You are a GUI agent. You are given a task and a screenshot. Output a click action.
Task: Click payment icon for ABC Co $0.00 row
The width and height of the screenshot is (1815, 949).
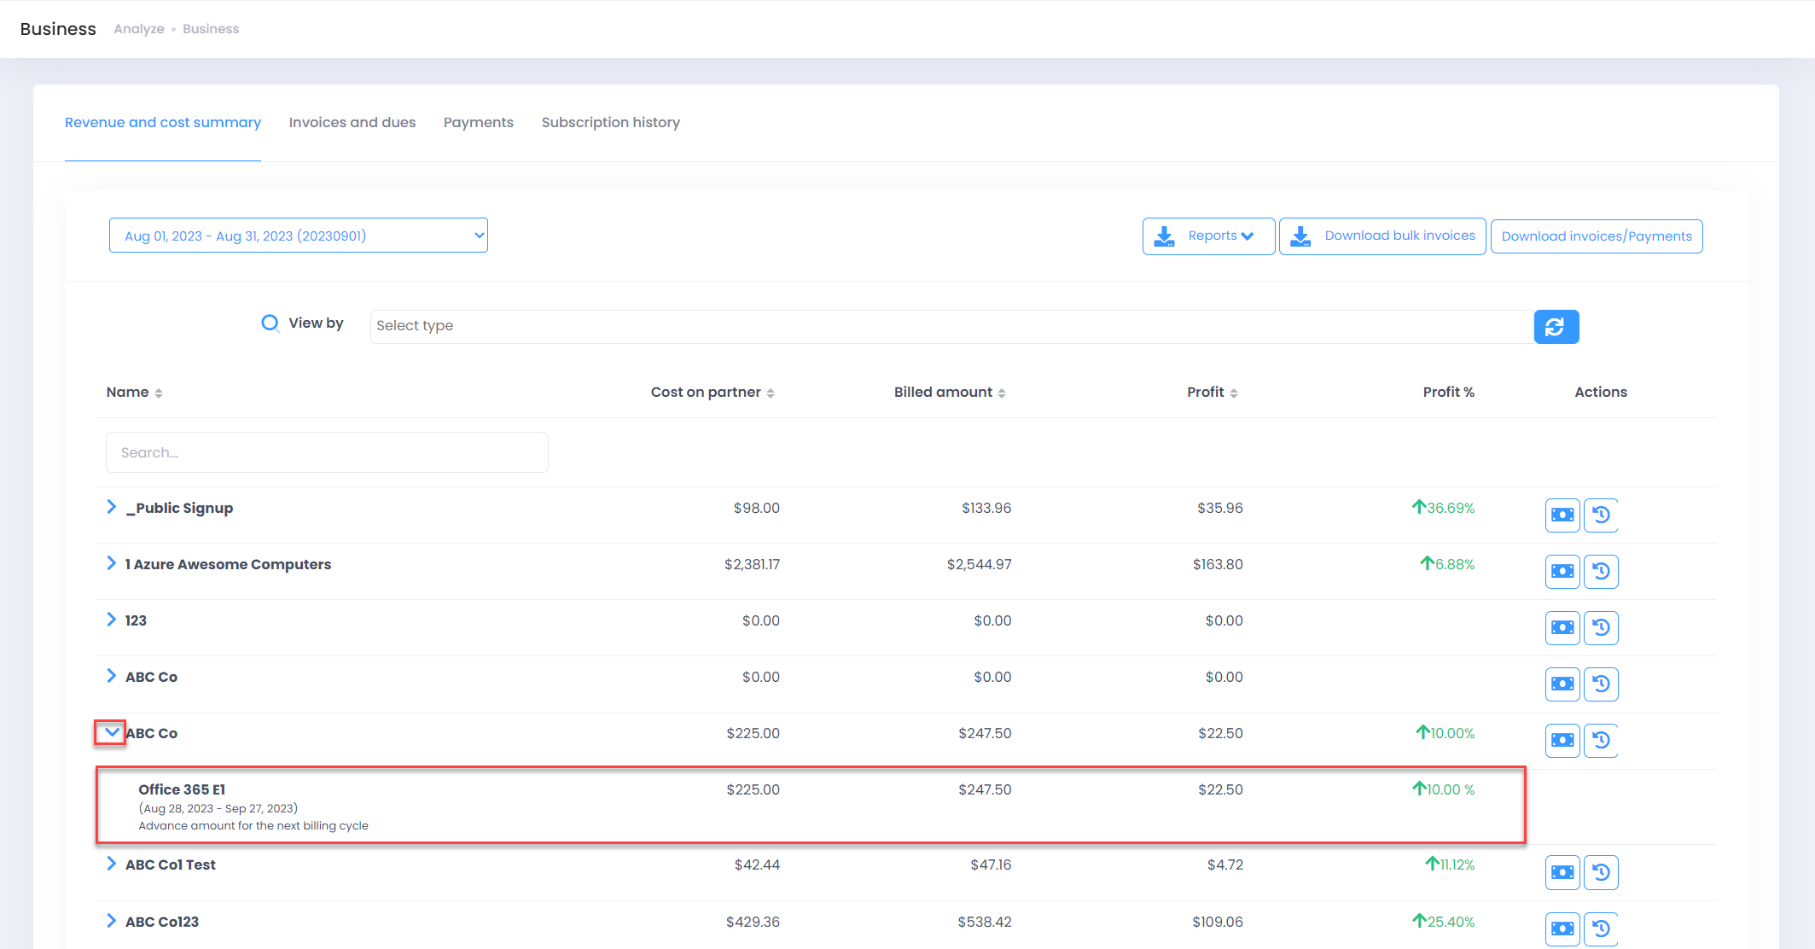point(1562,684)
